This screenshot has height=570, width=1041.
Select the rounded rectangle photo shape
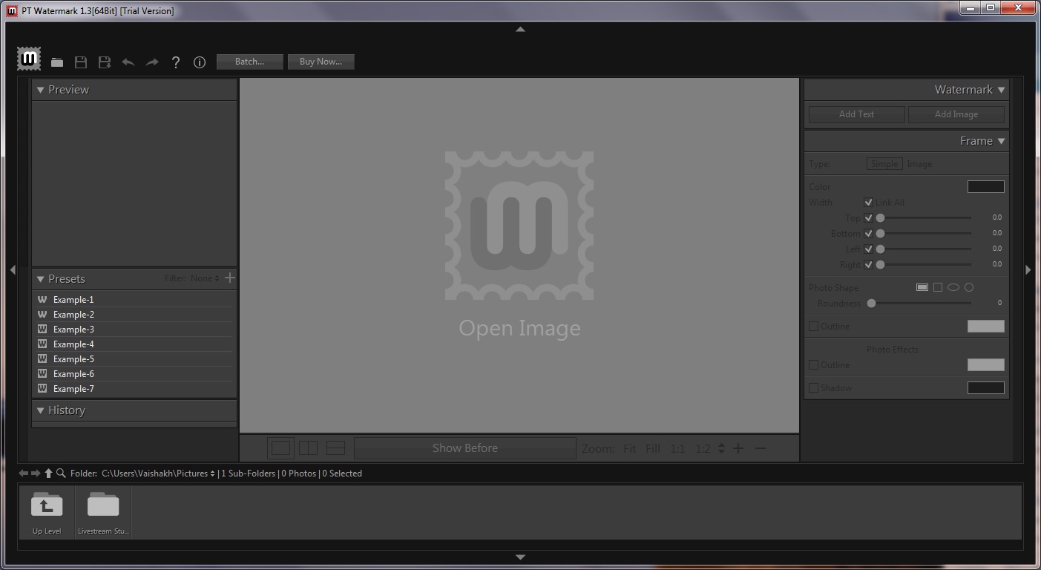coord(922,287)
